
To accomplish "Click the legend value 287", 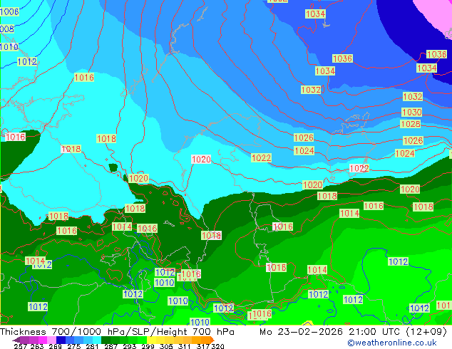I will [x=111, y=346].
